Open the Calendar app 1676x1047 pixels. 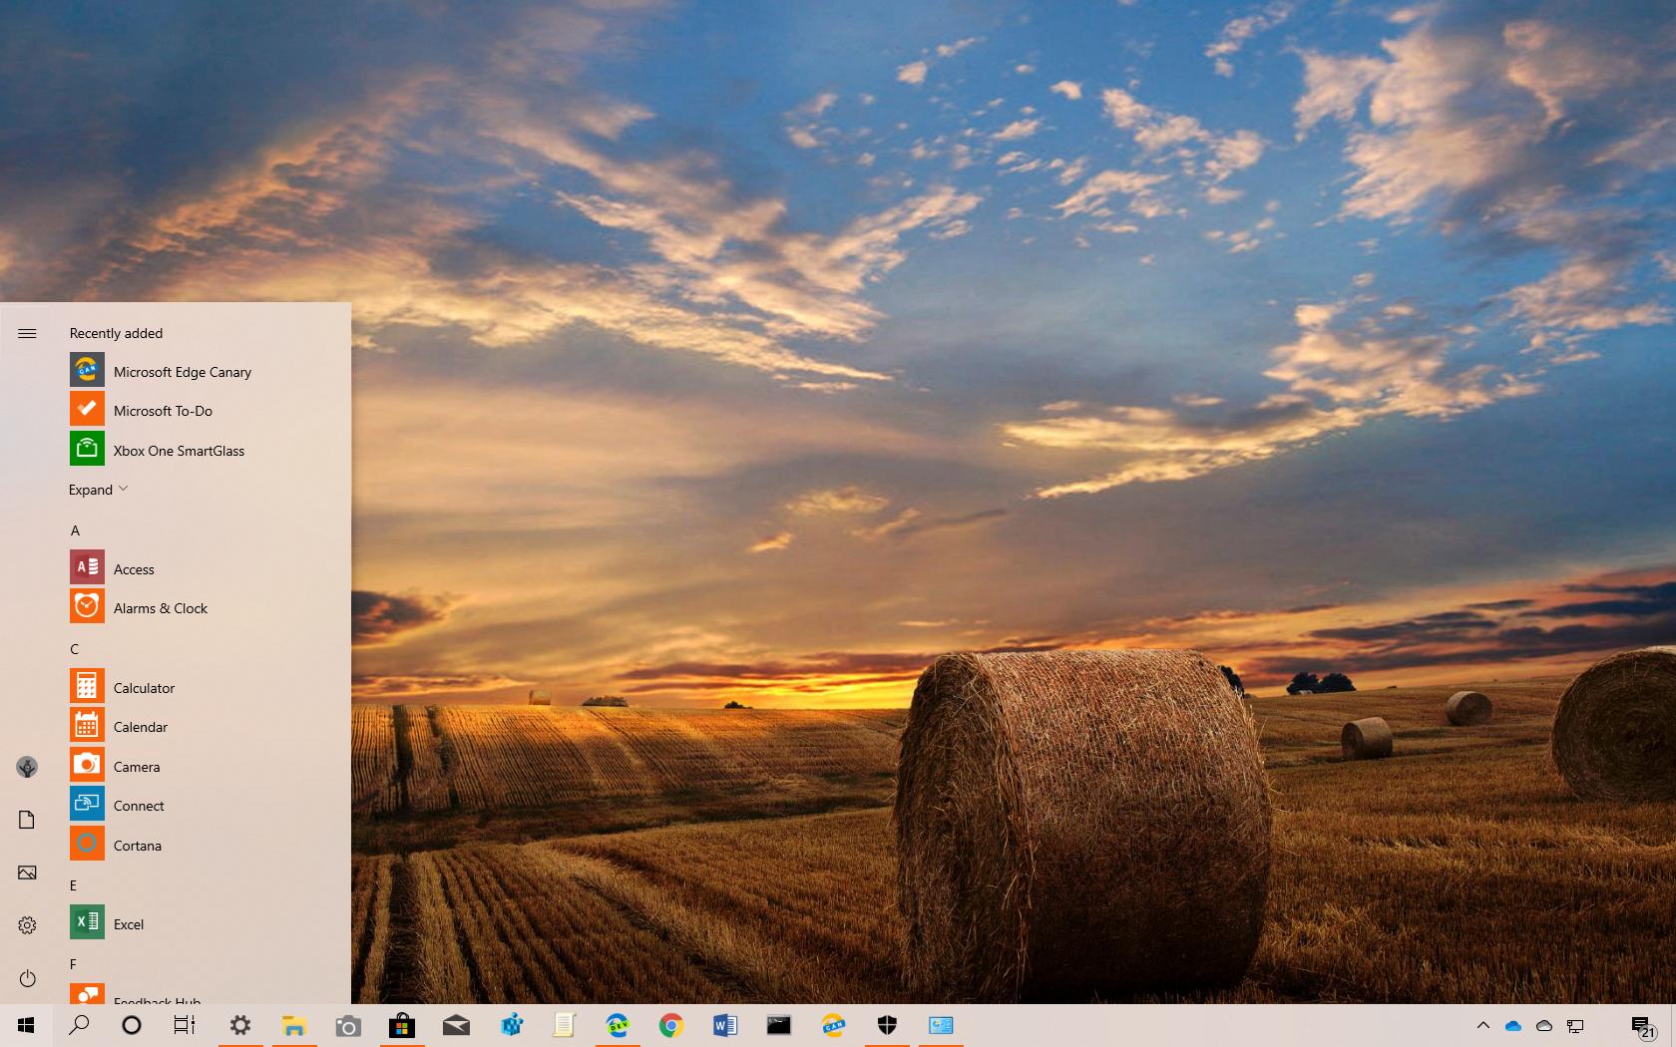click(141, 726)
